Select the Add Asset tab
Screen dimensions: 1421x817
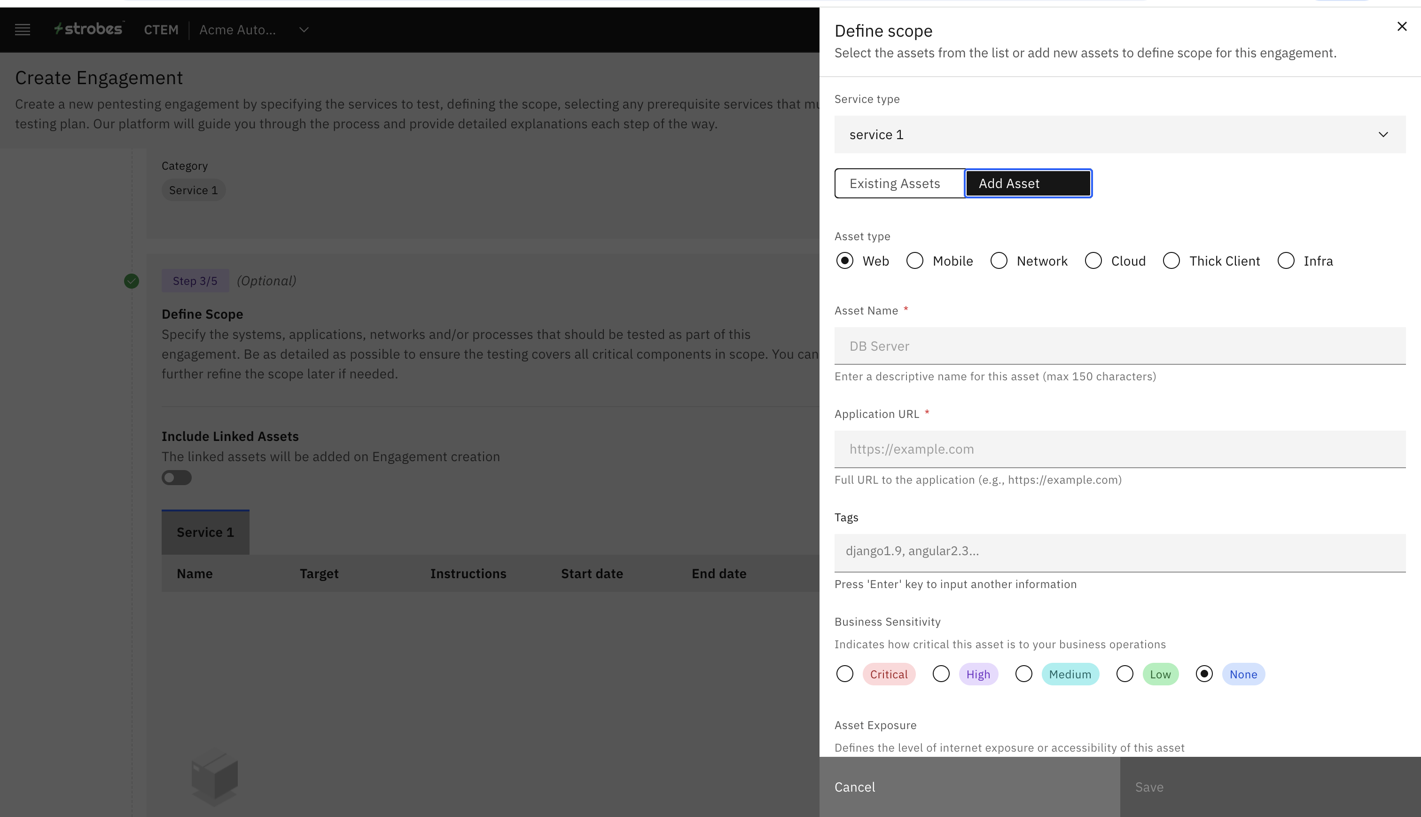tap(1028, 183)
